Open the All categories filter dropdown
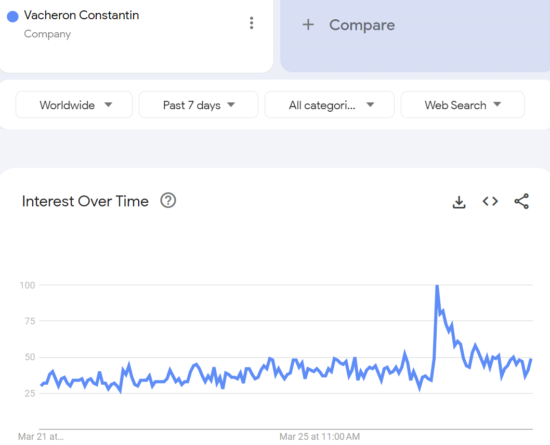Viewport: 550px width, 445px height. [330, 105]
